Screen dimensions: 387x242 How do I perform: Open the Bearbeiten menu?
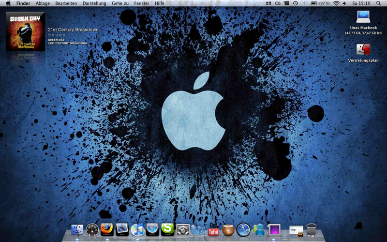[66, 3]
